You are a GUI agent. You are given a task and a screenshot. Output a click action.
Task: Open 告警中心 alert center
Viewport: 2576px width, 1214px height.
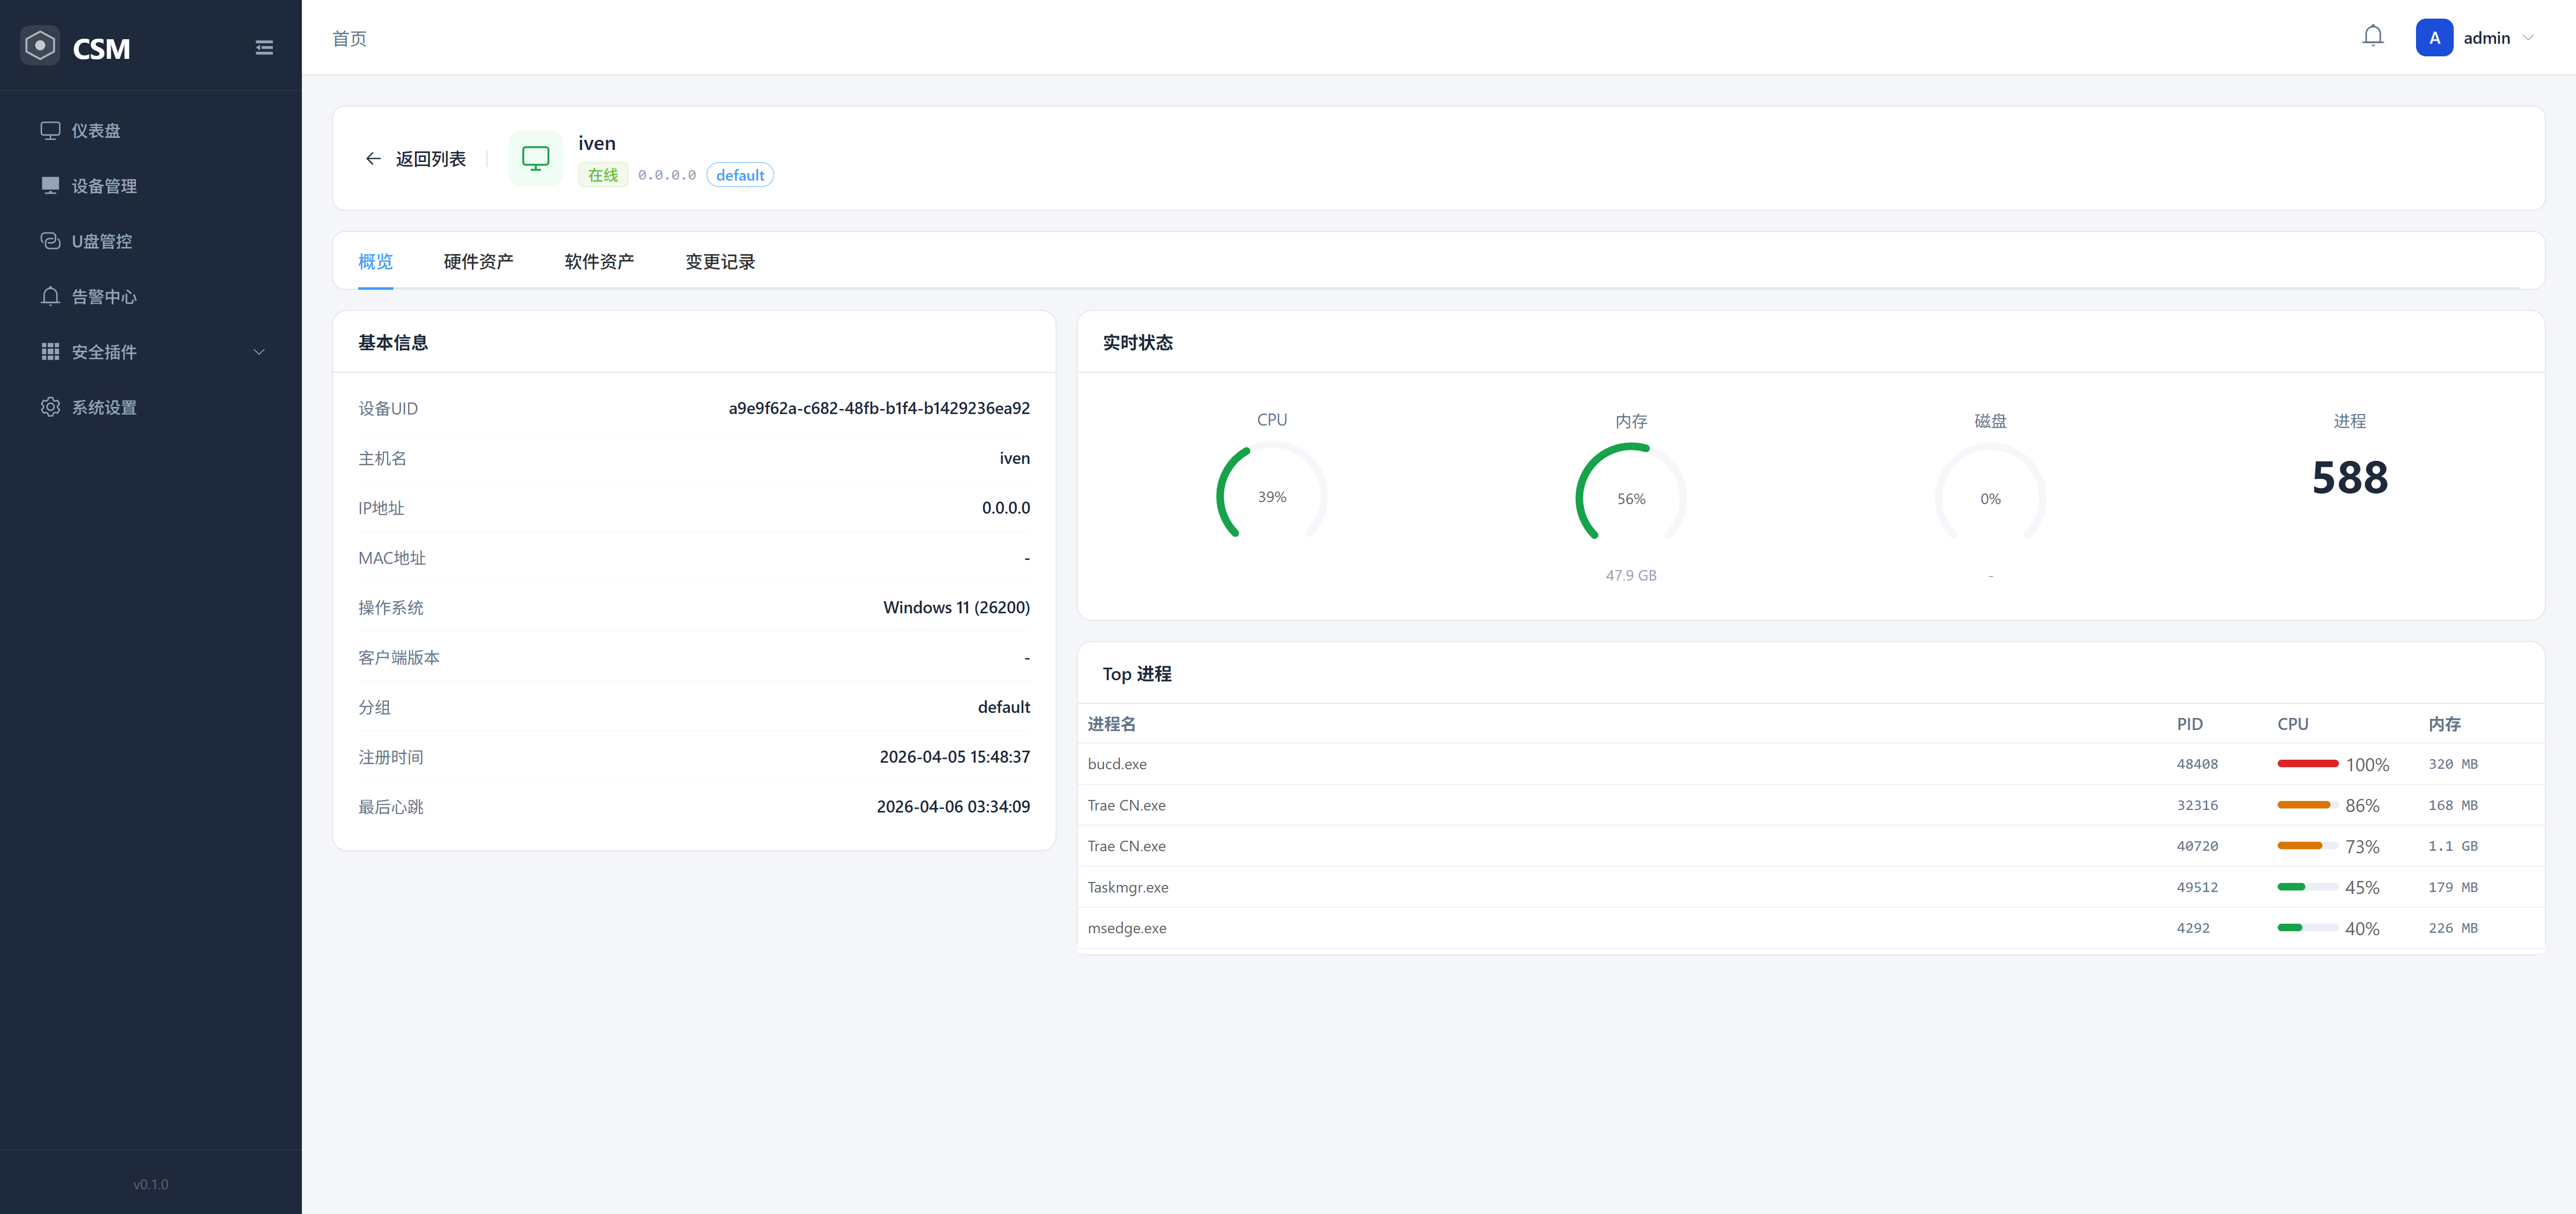[104, 297]
